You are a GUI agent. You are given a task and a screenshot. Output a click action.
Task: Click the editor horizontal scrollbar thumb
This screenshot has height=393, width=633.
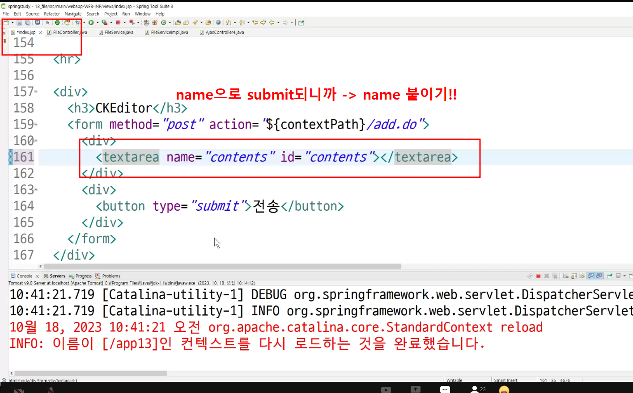222,266
